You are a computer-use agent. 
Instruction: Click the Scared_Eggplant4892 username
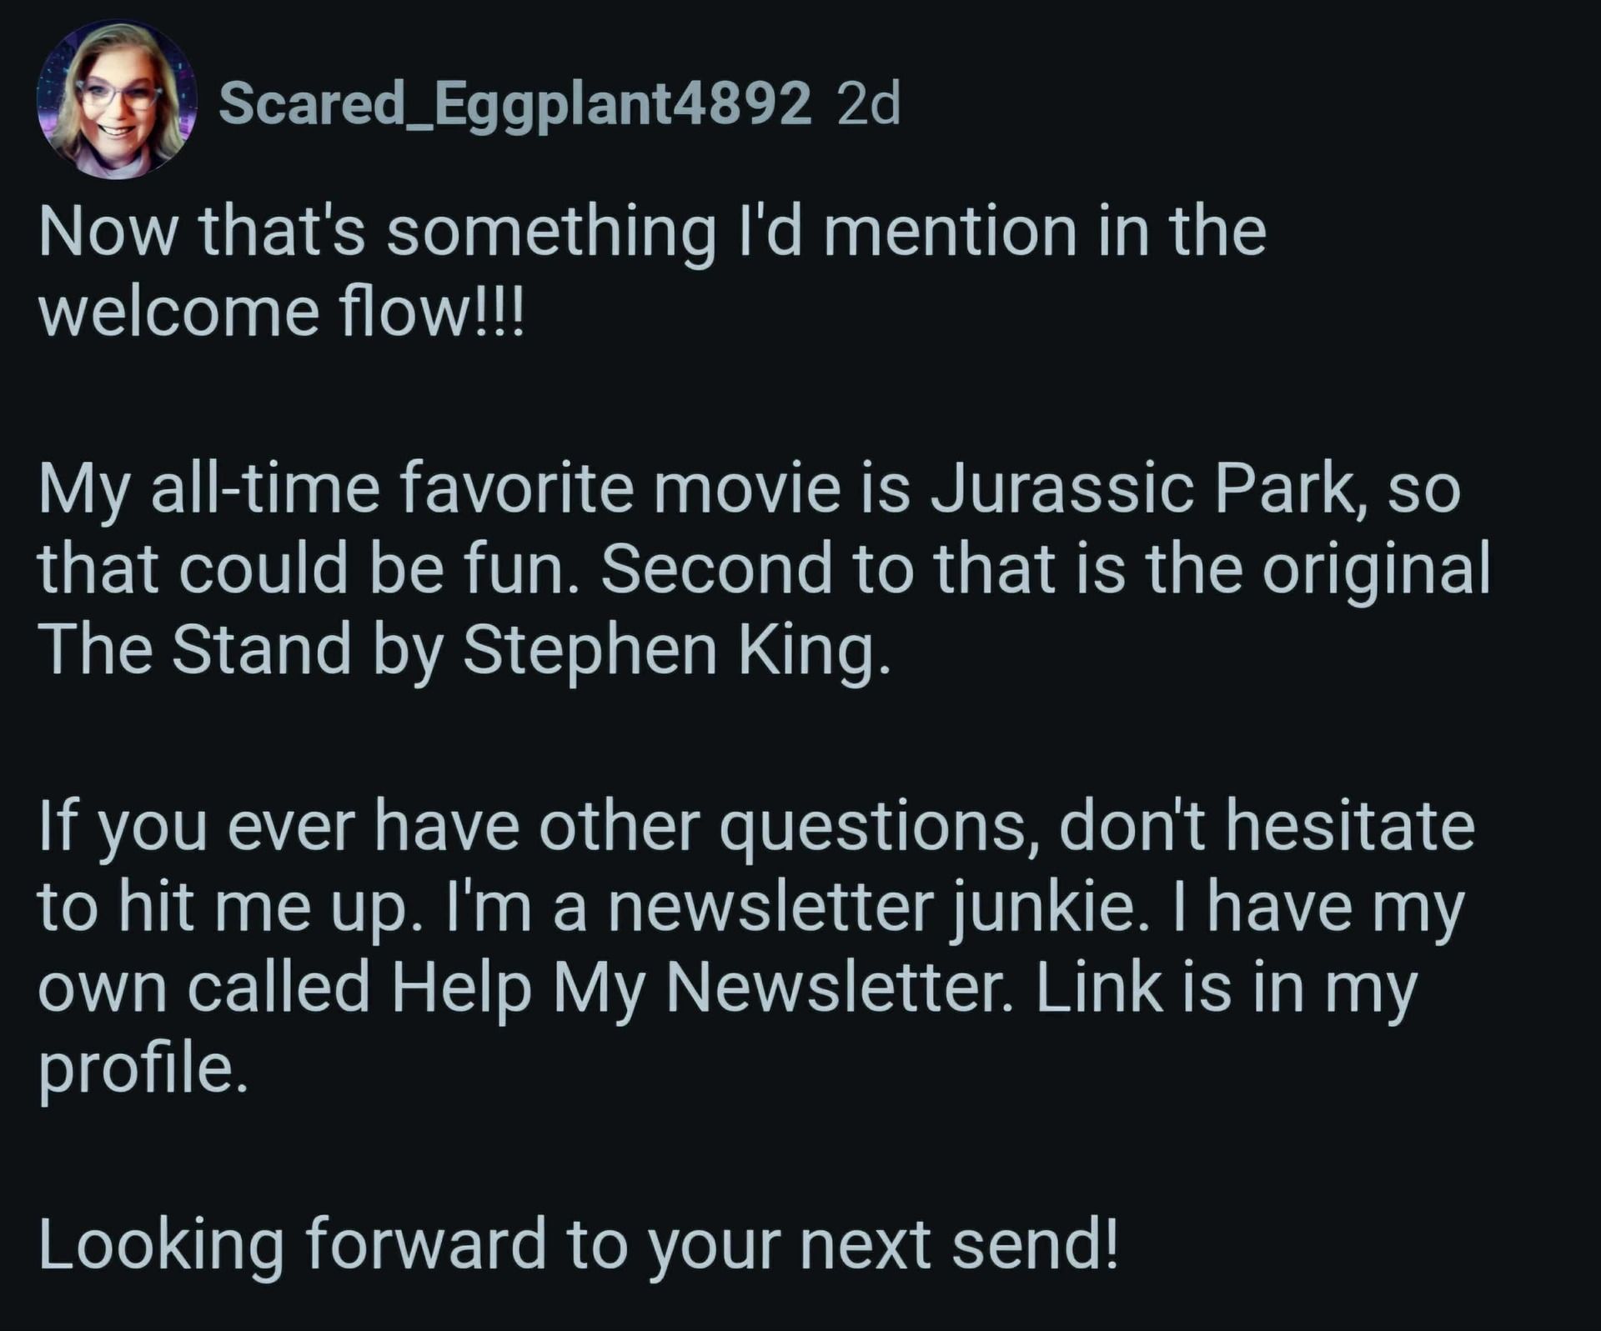click(514, 105)
